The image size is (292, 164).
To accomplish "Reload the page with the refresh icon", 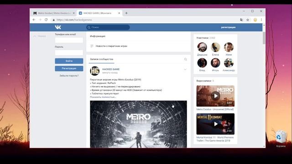I will (x=46, y=20).
